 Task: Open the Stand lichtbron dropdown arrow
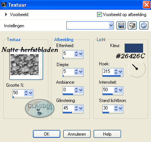(120, 108)
